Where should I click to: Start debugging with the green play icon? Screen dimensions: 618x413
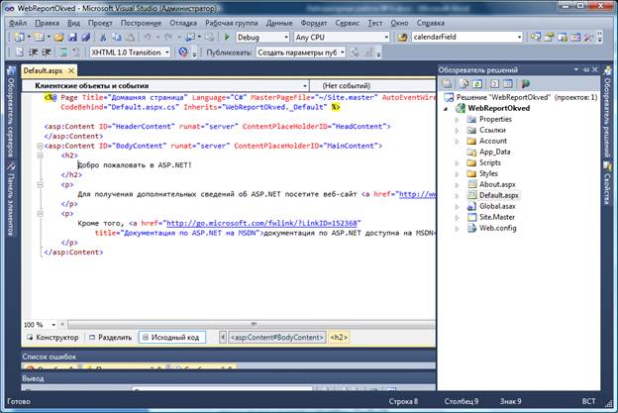click(x=227, y=37)
